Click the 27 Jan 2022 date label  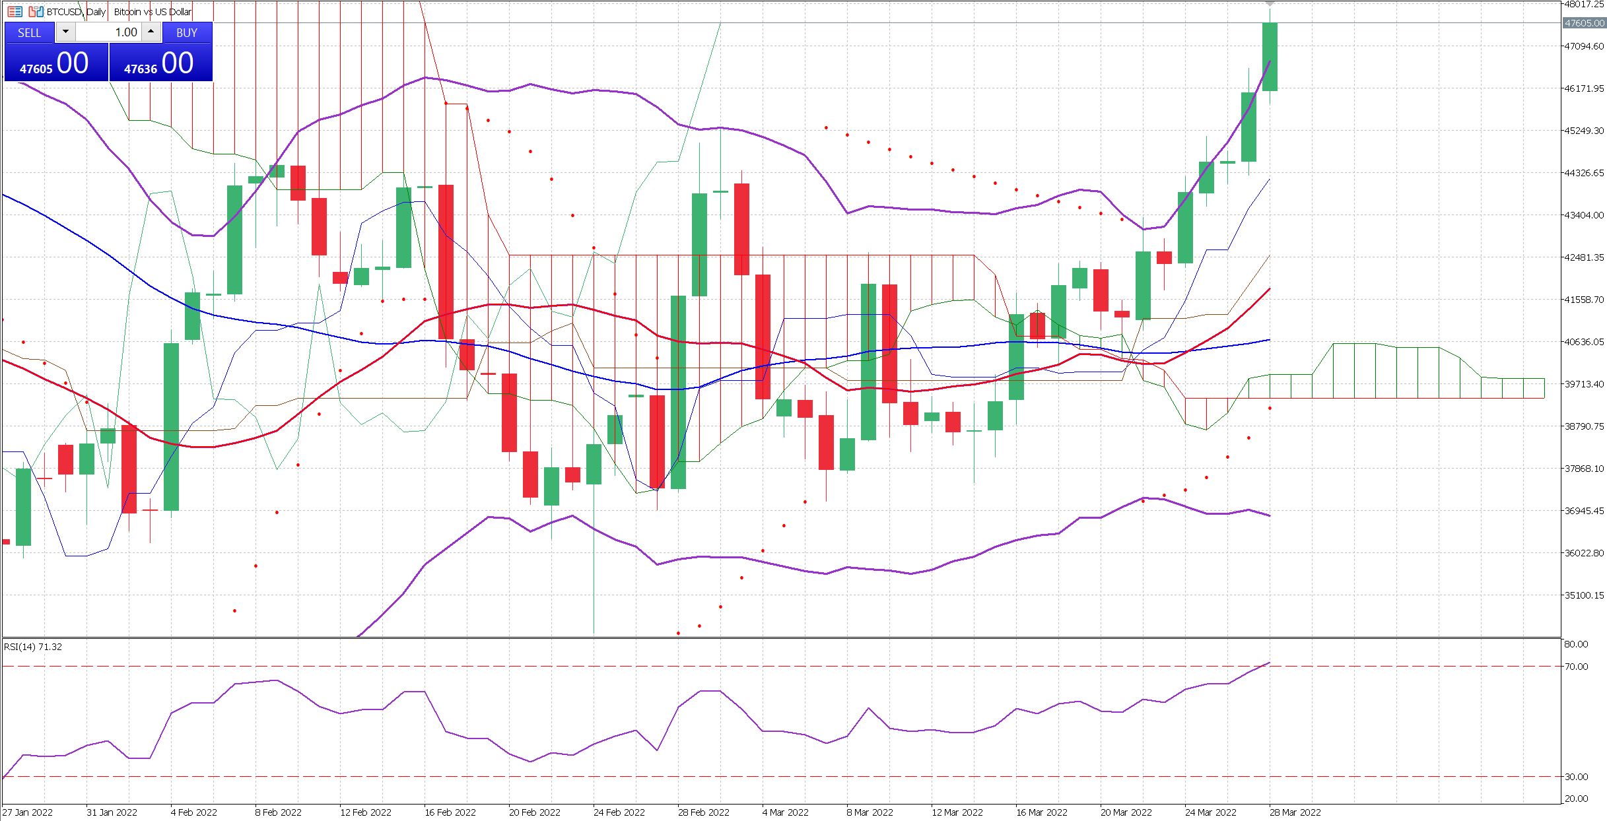coord(28,812)
